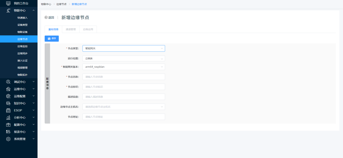Open the 智能网关版本 dropdown
The width and height of the screenshot is (343, 158).
tap(124, 67)
